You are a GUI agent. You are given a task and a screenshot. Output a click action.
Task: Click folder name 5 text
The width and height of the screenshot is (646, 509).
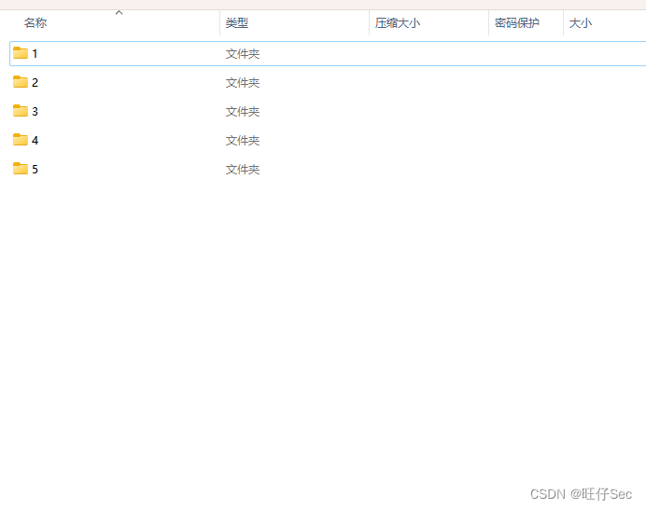click(x=35, y=169)
